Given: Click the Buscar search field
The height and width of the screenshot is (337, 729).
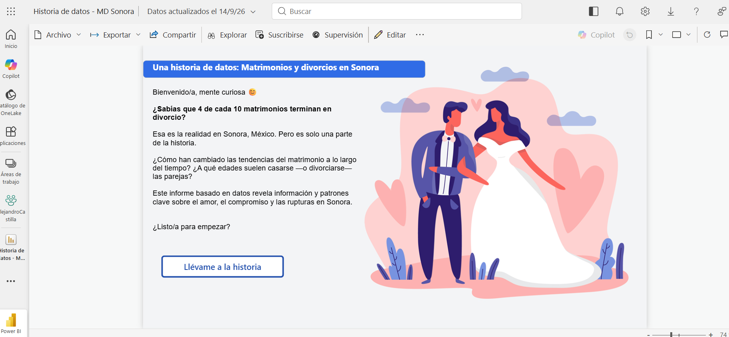Looking at the screenshot, I should [397, 11].
